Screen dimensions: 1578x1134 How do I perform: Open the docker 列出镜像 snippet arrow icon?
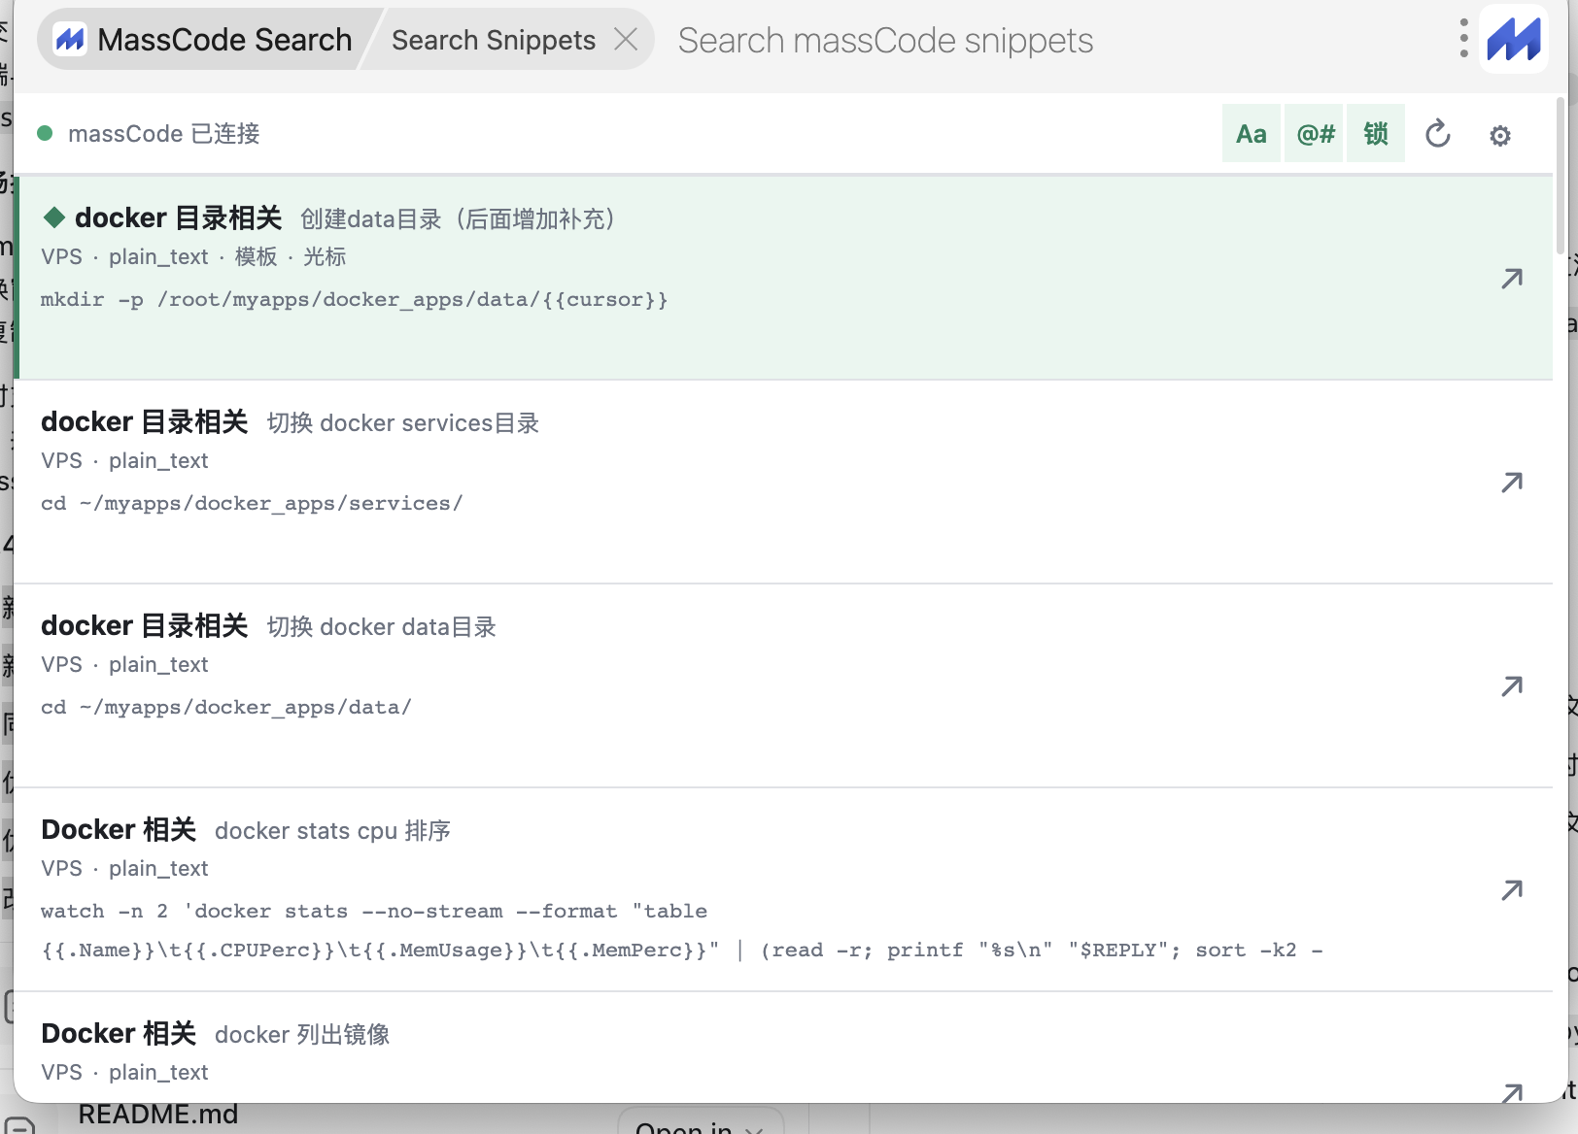tap(1512, 1092)
